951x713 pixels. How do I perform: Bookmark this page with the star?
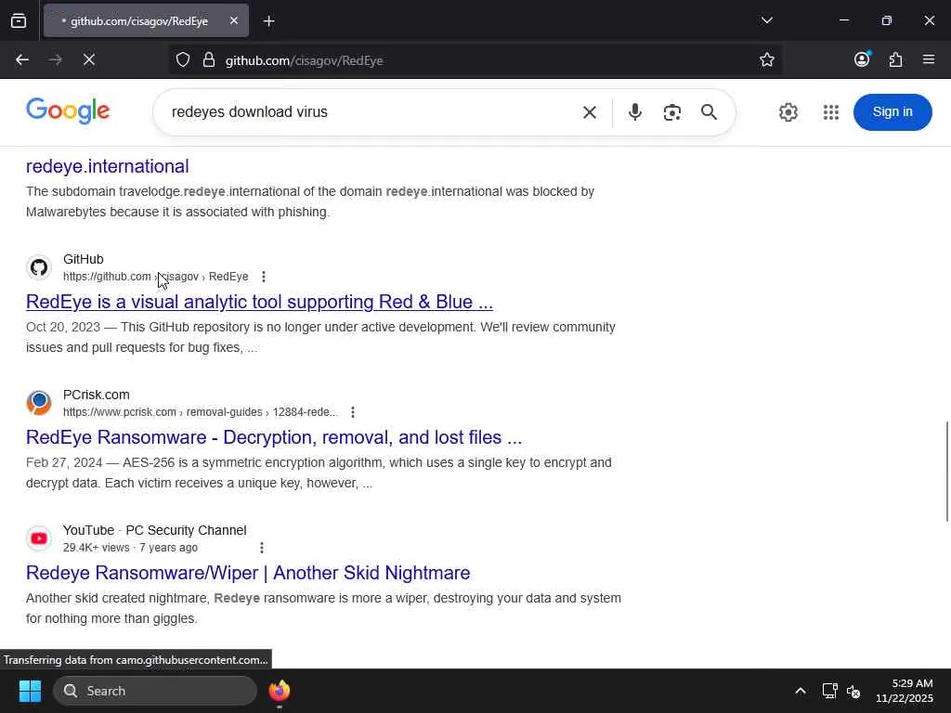[766, 59]
